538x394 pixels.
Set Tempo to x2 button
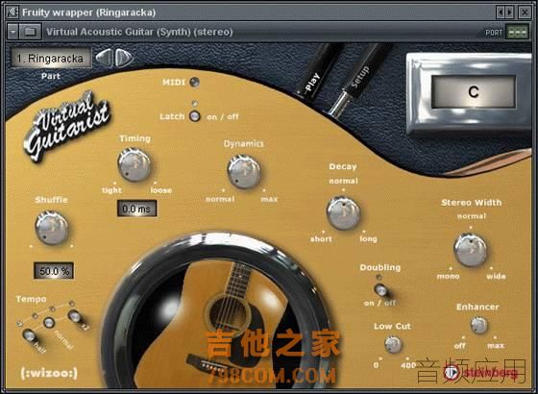coord(75,316)
